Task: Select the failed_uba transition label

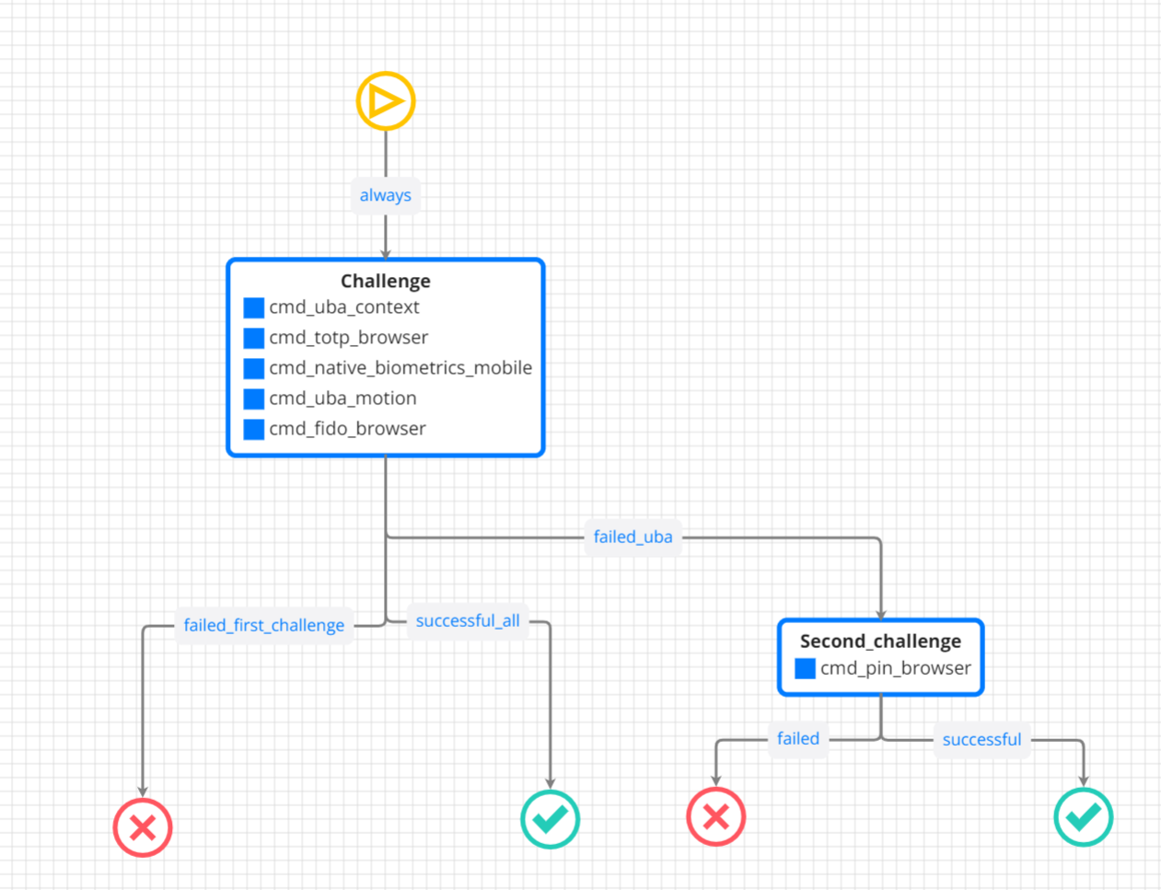Action: (x=633, y=537)
